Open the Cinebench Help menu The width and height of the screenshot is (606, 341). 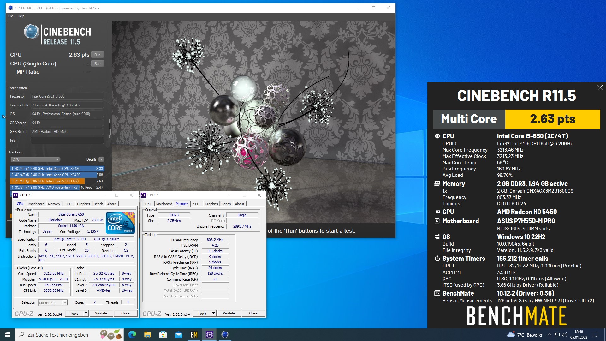[x=21, y=16]
